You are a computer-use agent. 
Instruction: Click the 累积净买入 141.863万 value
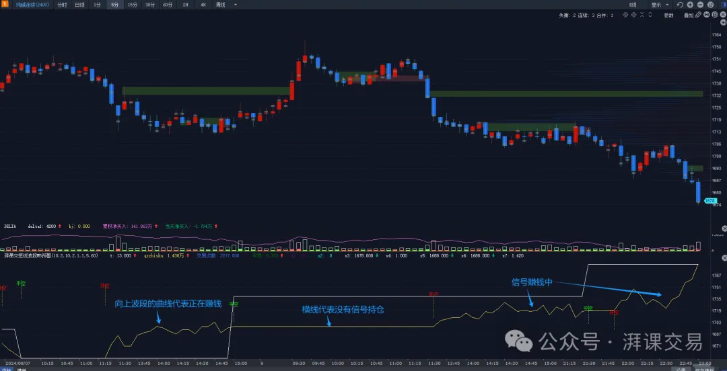pos(127,226)
